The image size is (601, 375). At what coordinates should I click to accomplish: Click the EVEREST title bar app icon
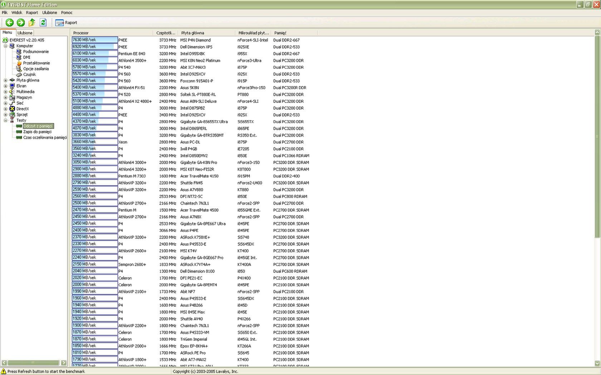coord(4,4)
